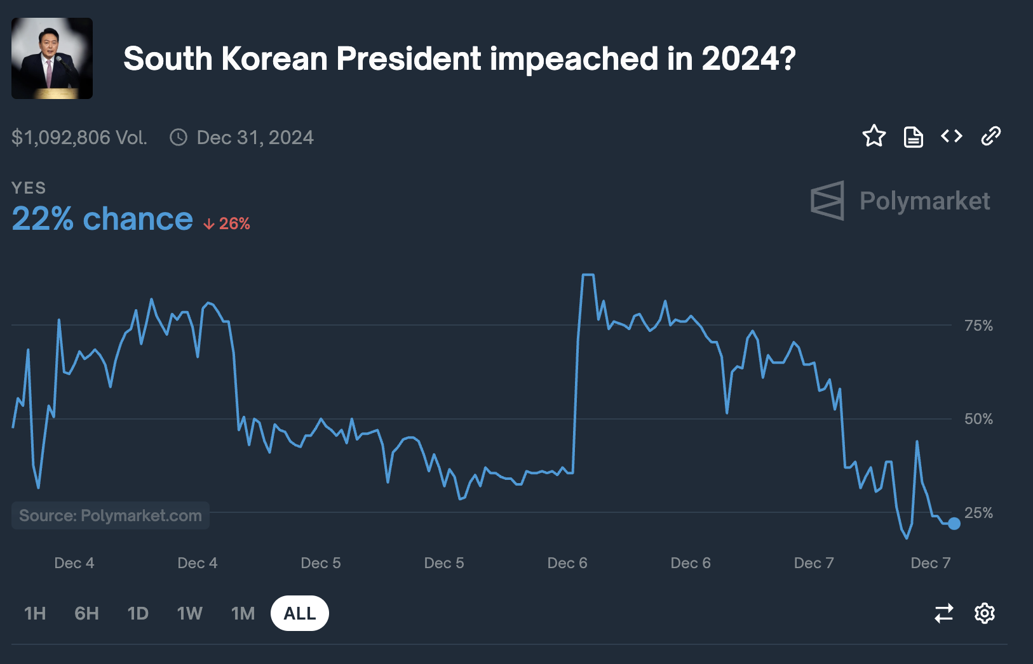Screen dimensions: 1033x664
Task: Open the document rules icon
Action: [x=913, y=136]
